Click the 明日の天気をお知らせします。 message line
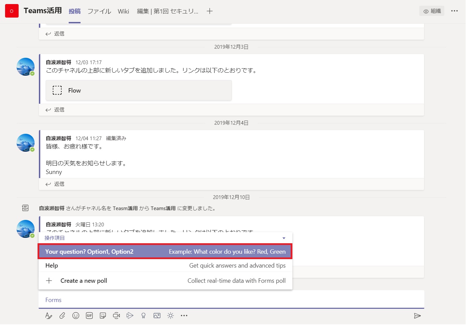The image size is (467, 325). [87, 164]
